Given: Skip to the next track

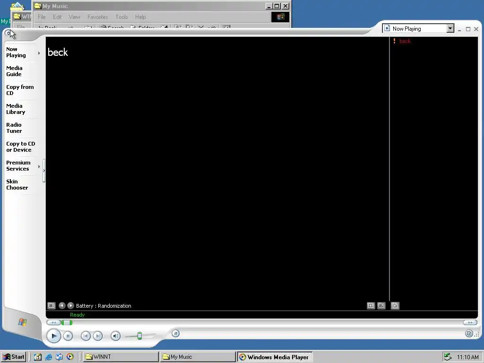Looking at the screenshot, I should pos(98,336).
